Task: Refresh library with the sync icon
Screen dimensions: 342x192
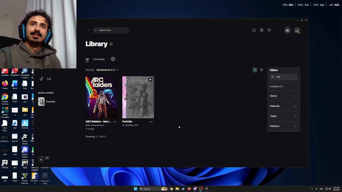Action: [111, 44]
